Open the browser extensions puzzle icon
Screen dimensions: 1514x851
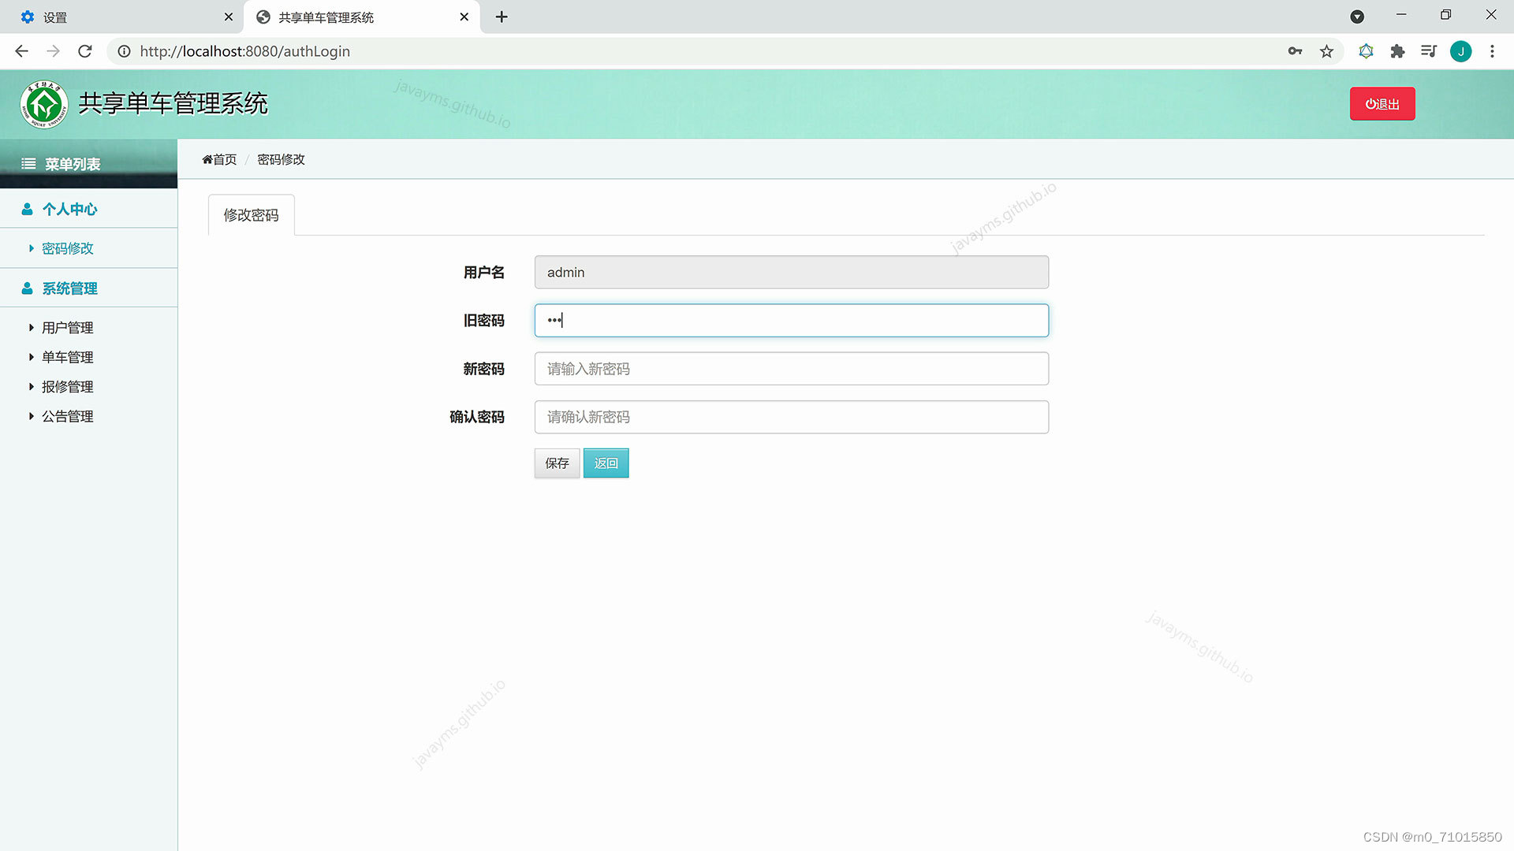coord(1397,51)
